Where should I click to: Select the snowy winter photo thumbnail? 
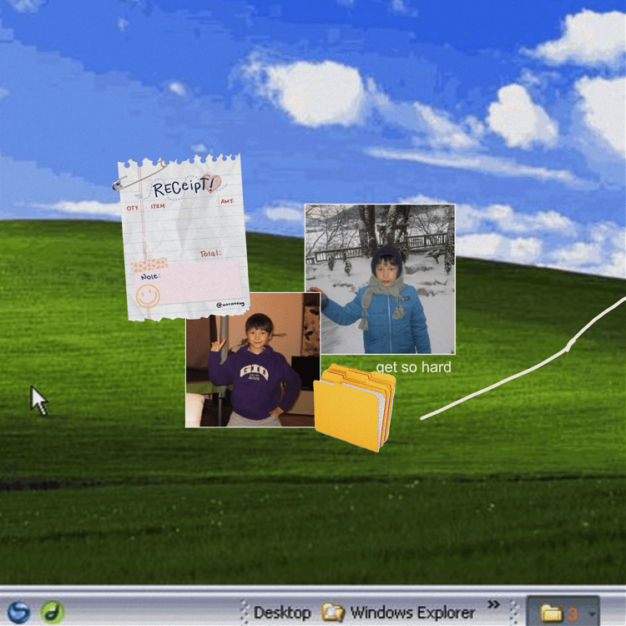(380, 279)
